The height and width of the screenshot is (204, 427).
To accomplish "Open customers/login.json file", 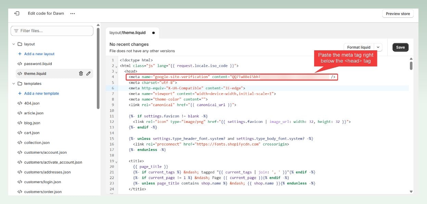I will (x=42, y=182).
